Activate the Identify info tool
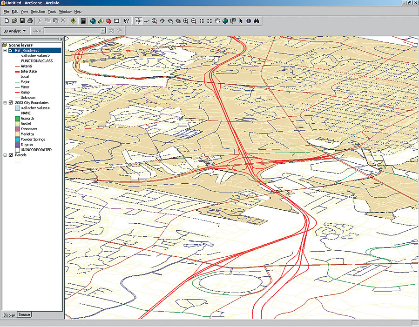Image resolution: width=419 pixels, height=327 pixels. click(x=249, y=21)
